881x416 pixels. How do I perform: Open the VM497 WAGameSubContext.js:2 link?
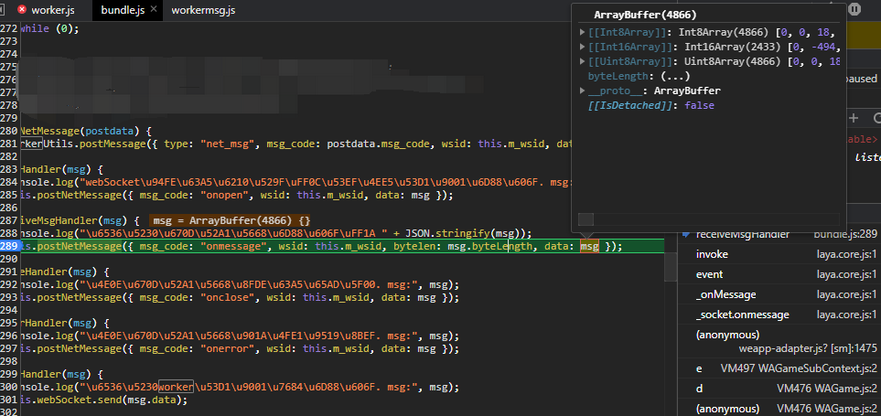(x=799, y=368)
